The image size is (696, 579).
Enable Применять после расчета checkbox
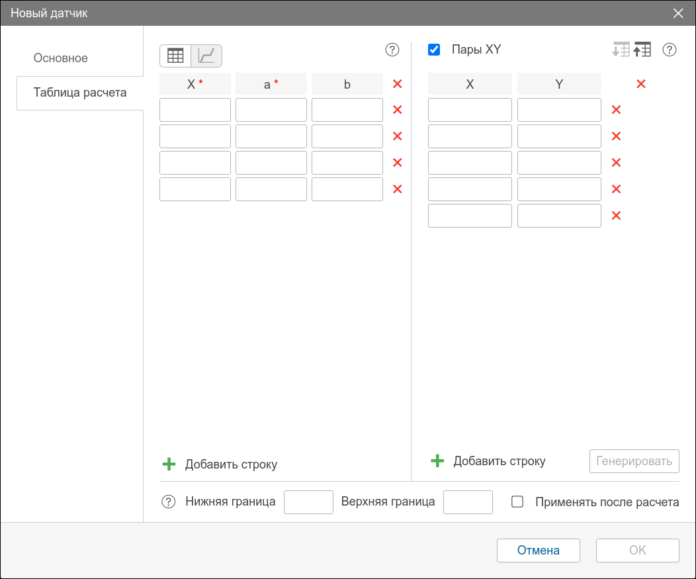pos(517,502)
